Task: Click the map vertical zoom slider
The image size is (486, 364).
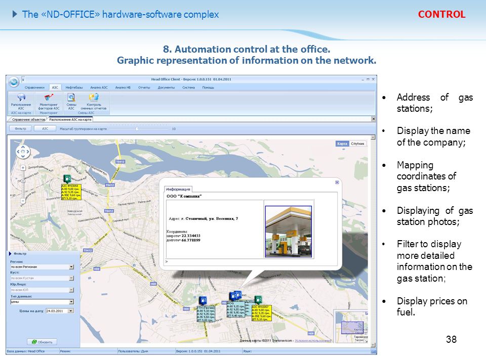Action: 23,184
